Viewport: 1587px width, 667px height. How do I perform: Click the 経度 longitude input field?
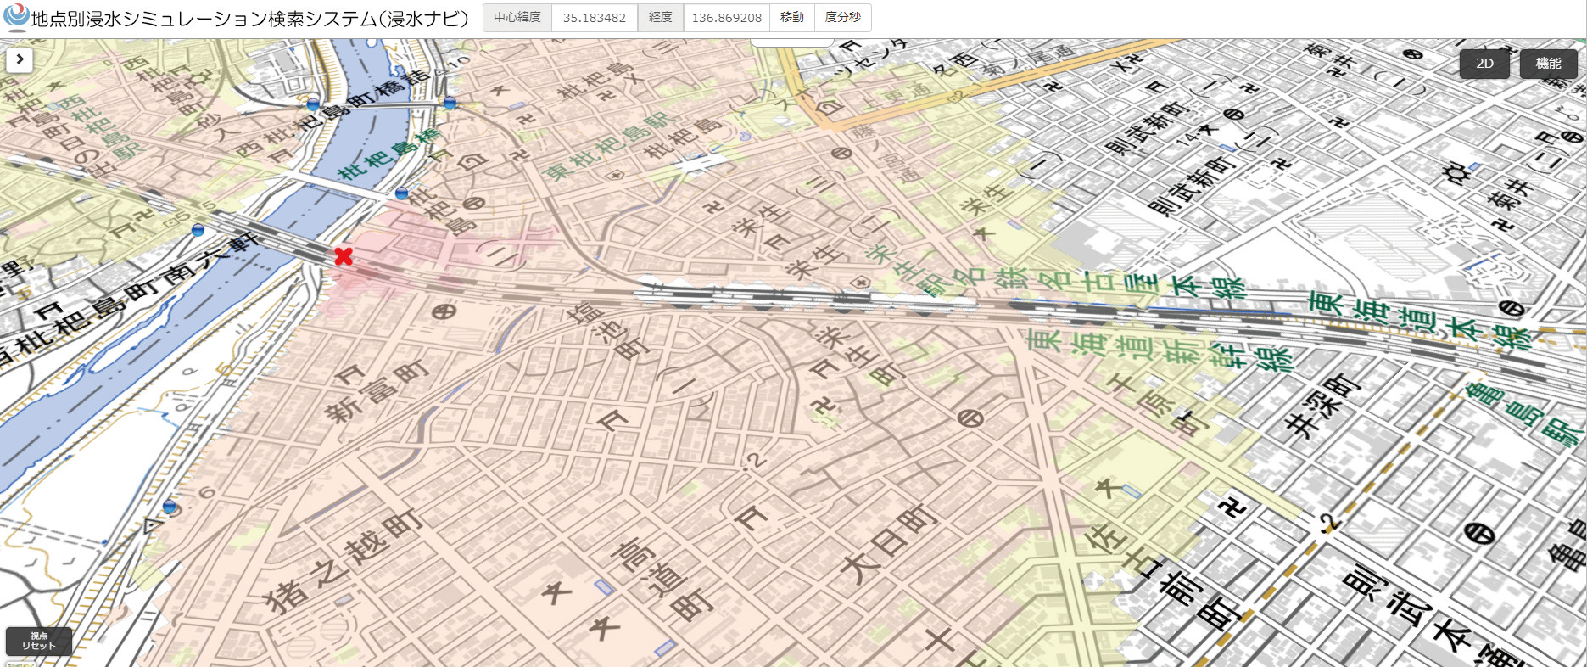click(x=727, y=18)
